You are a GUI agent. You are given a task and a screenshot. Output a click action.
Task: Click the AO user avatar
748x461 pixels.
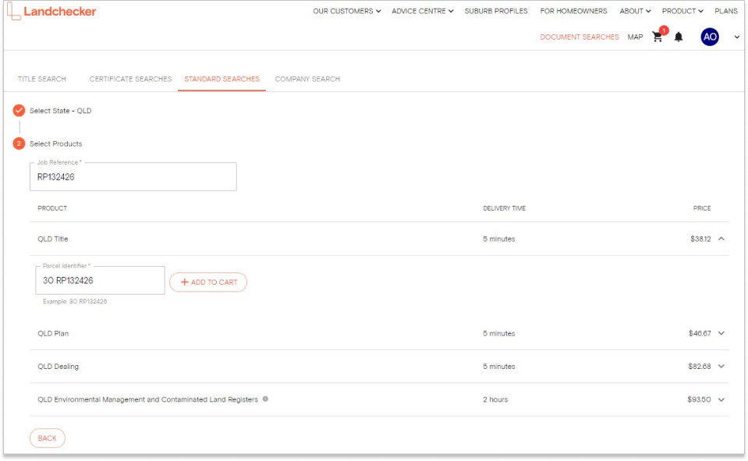pos(709,37)
